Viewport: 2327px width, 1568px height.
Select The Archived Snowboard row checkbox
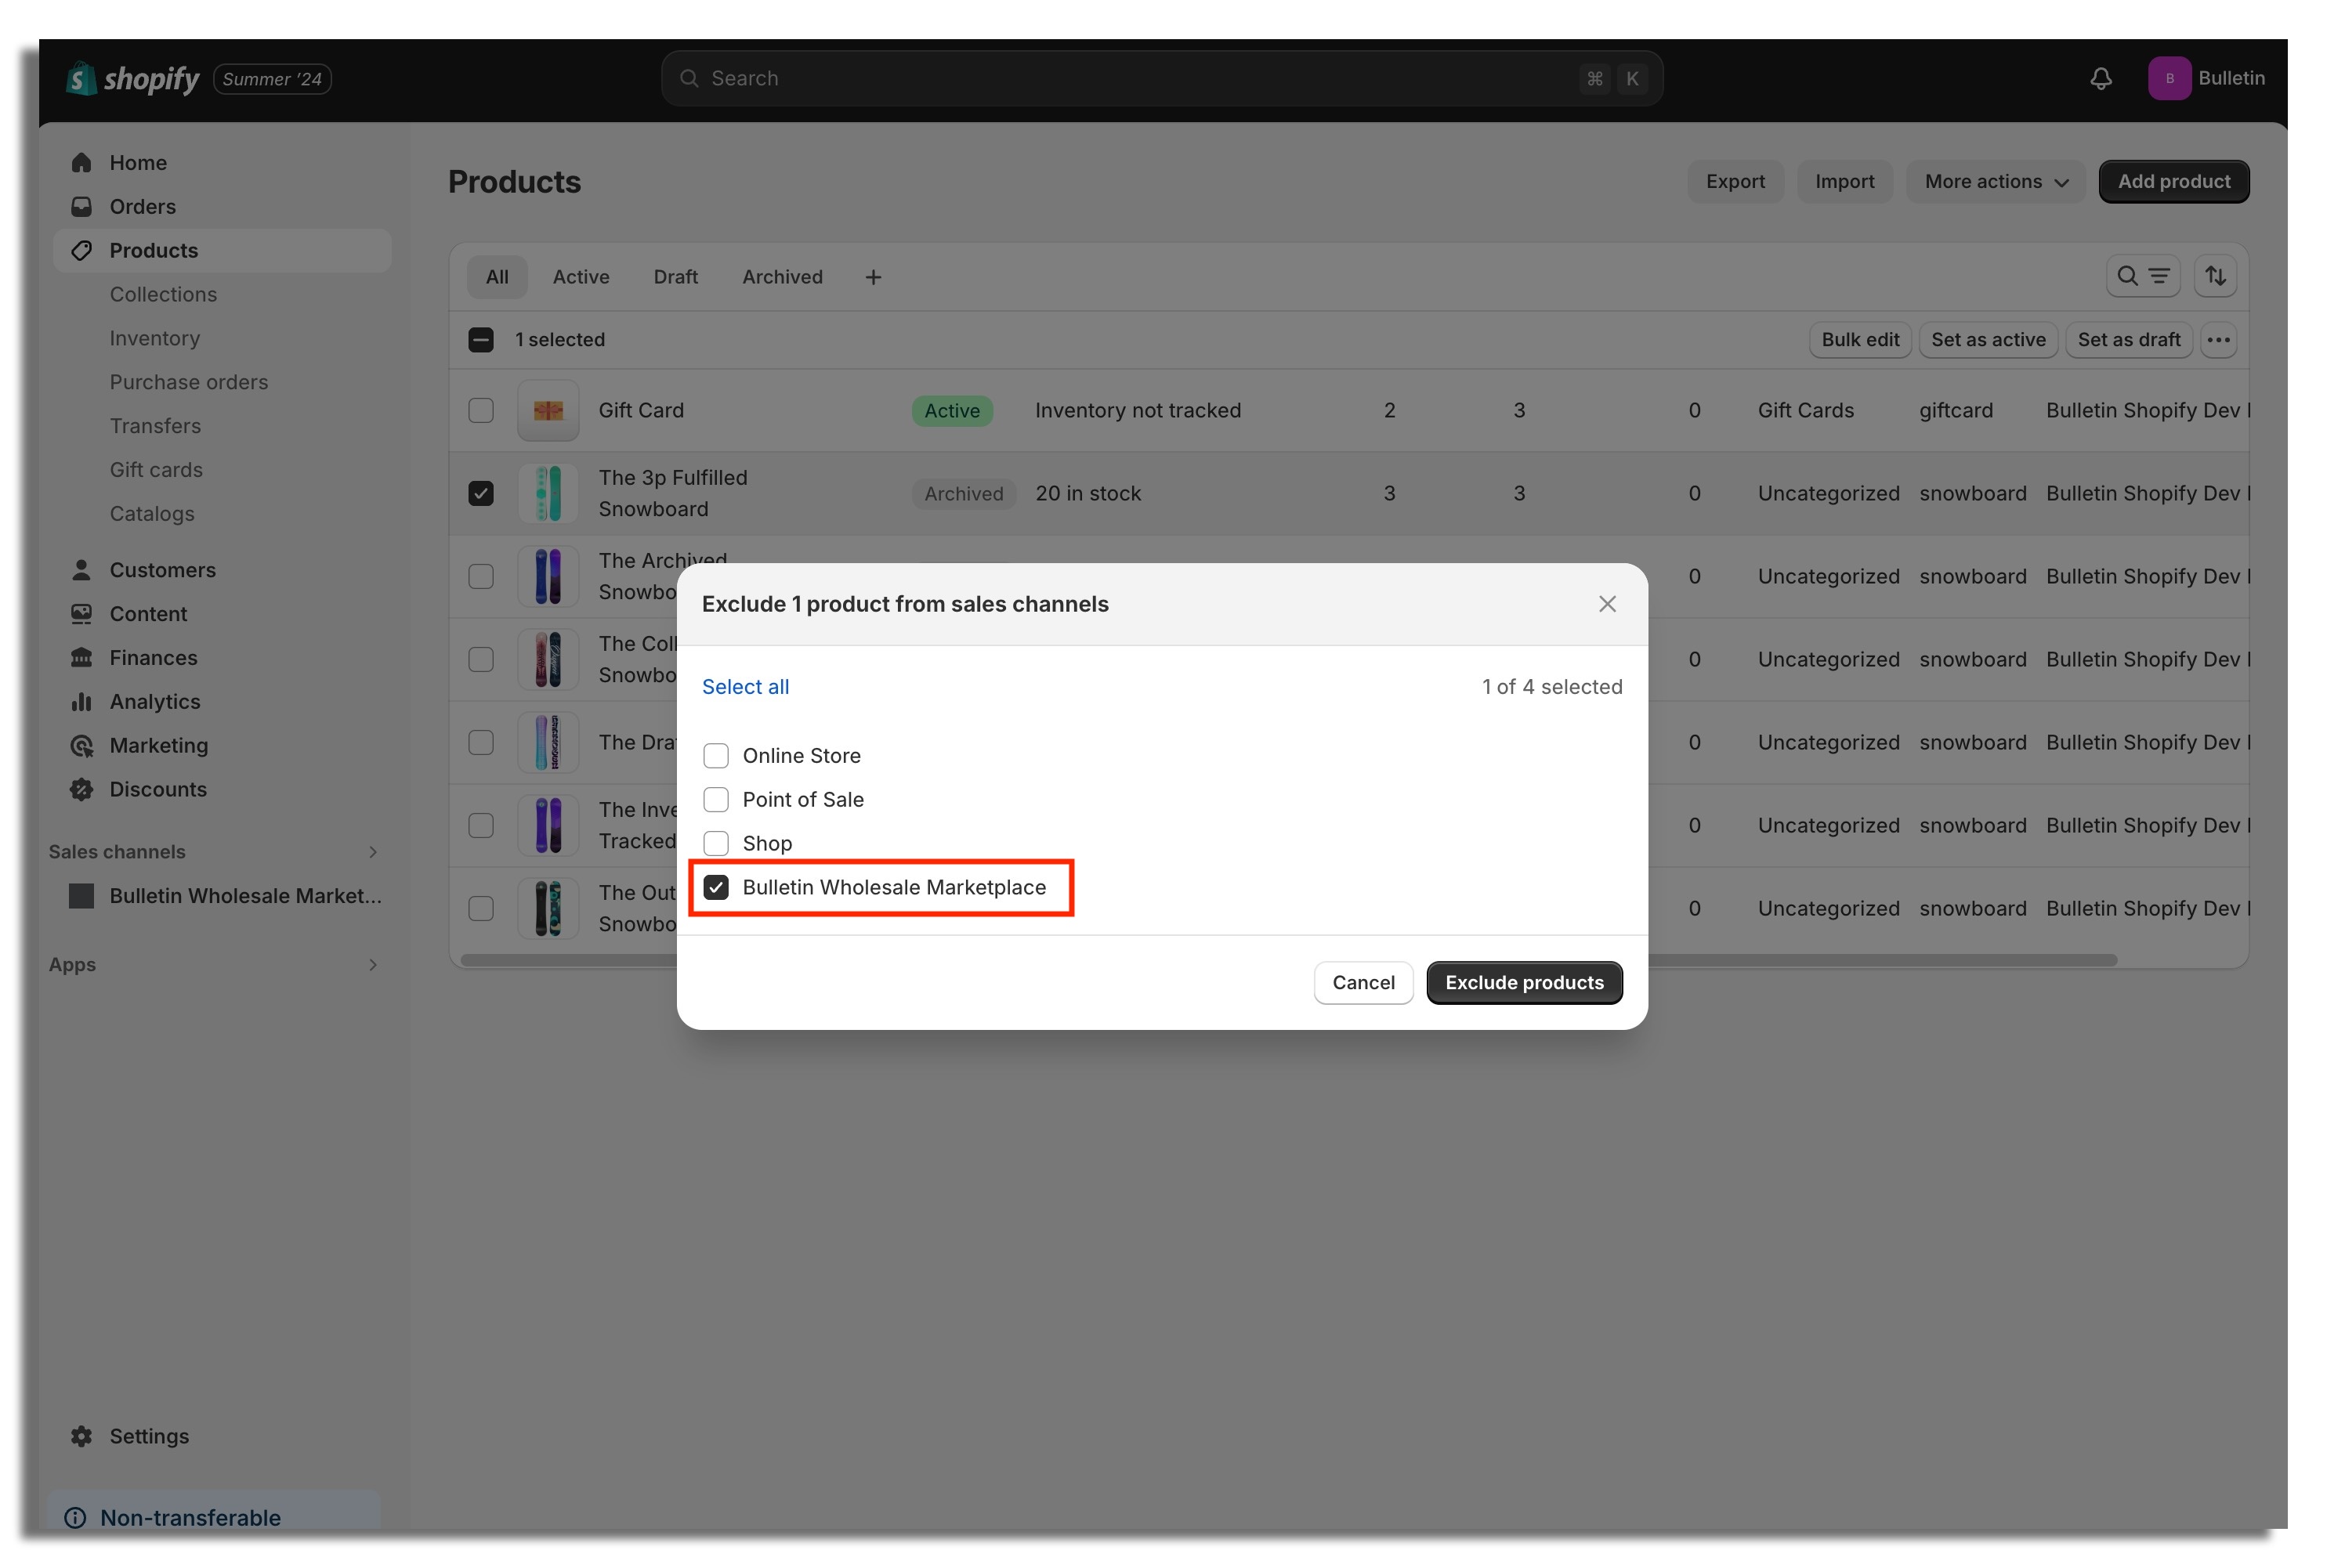[481, 577]
